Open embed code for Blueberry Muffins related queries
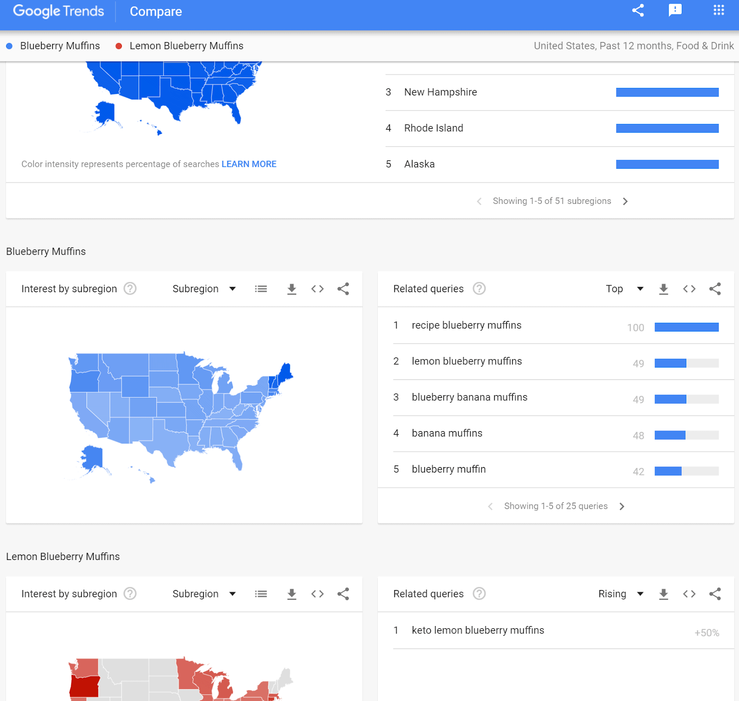The image size is (739, 701). point(689,289)
